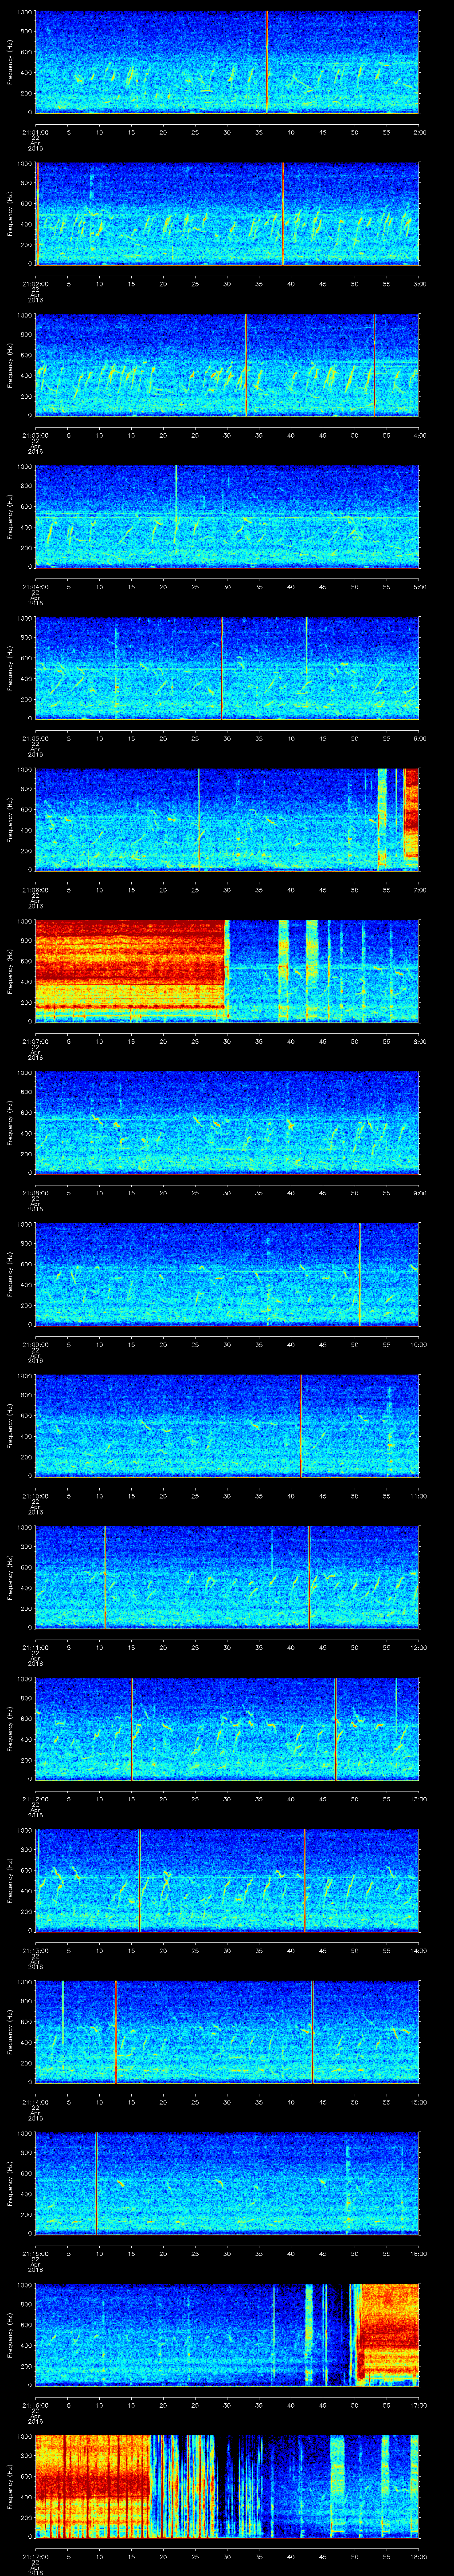Select the red spike near 33s in the 21:03:00 panel
This screenshot has height=2576, width=454.
246,365
